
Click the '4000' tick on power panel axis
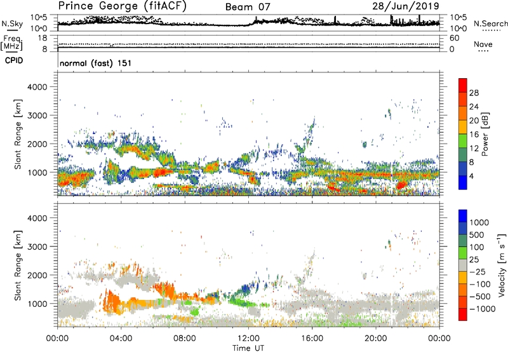[x=37, y=87]
